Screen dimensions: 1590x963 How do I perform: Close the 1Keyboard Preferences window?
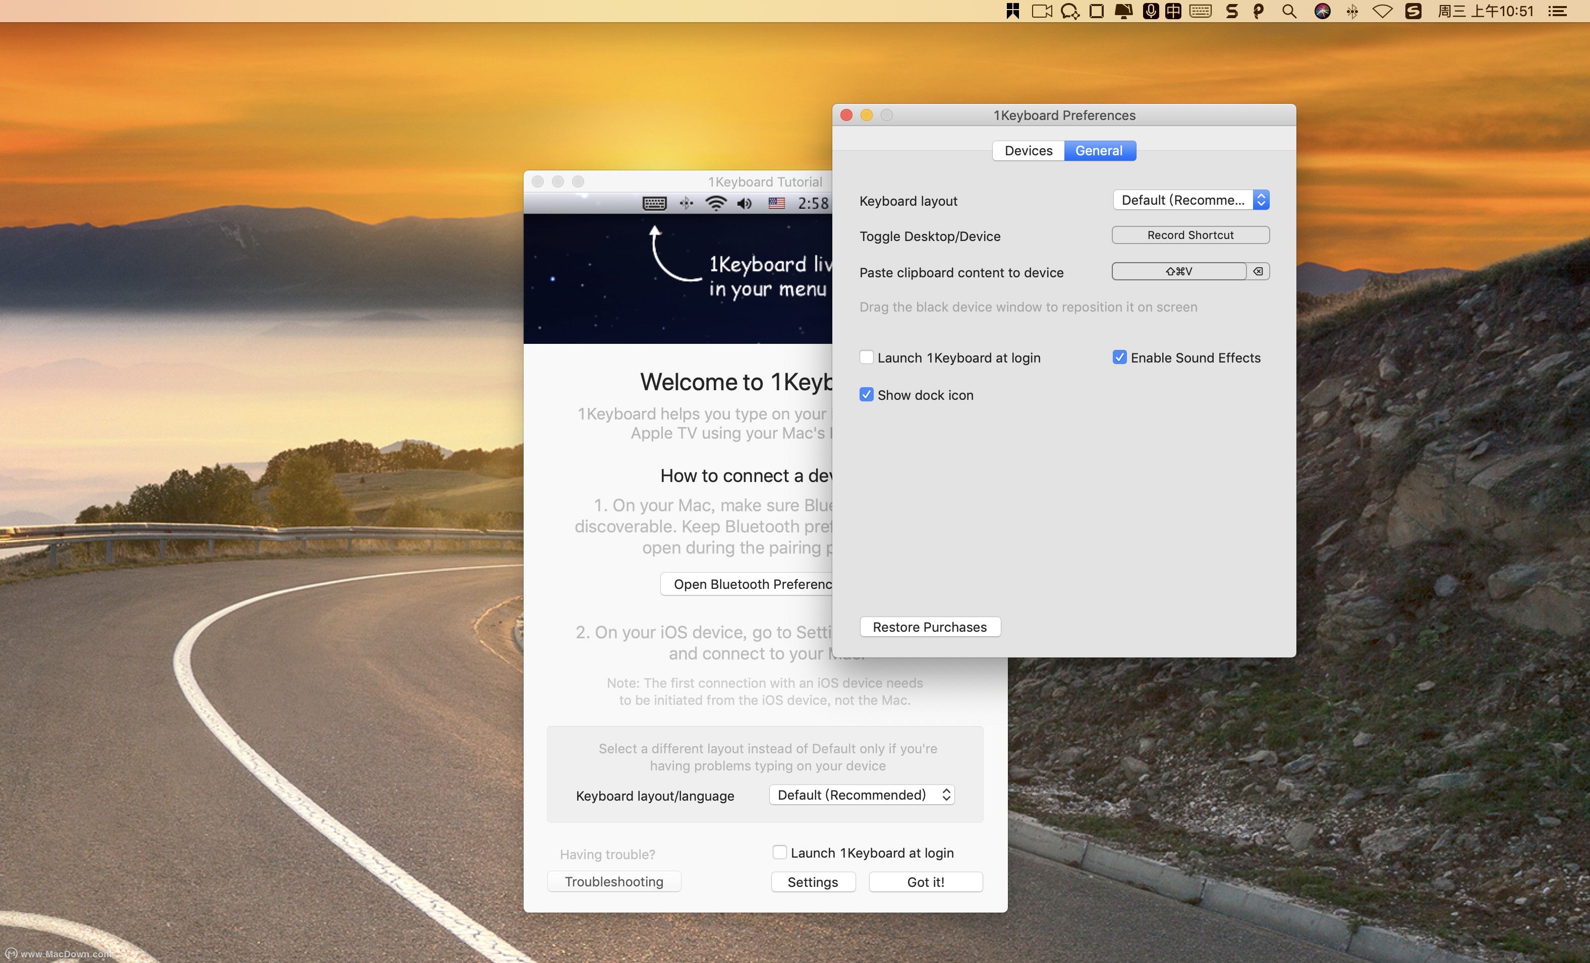tap(846, 115)
